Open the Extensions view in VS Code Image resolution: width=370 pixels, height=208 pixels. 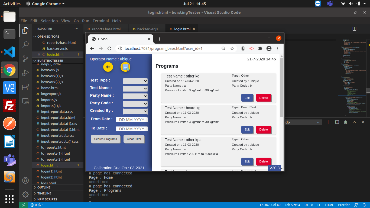(25, 87)
